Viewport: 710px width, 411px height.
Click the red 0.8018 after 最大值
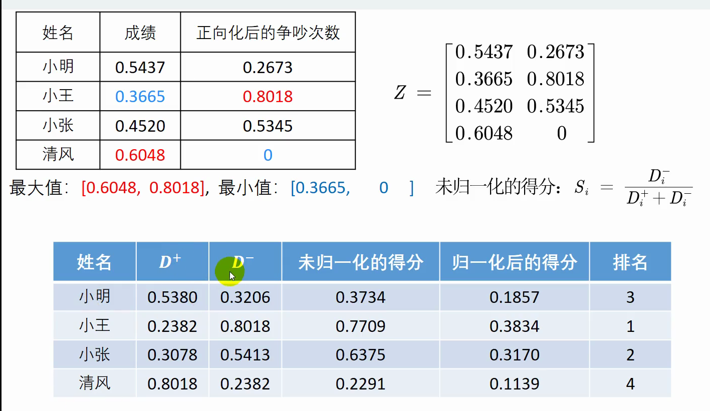(174, 188)
